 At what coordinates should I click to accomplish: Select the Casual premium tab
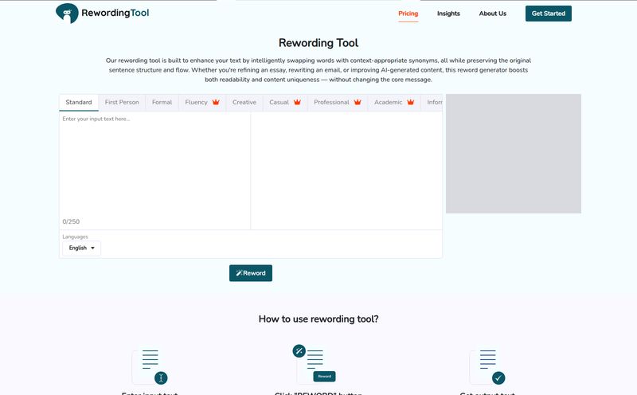[x=285, y=103]
